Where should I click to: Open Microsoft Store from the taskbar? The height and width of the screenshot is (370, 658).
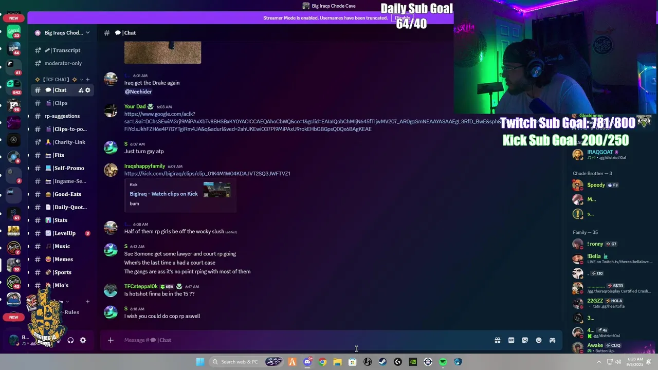point(352,362)
